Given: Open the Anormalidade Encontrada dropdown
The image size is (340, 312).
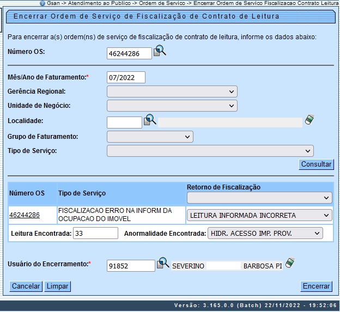Looking at the screenshot, I should [x=265, y=234].
